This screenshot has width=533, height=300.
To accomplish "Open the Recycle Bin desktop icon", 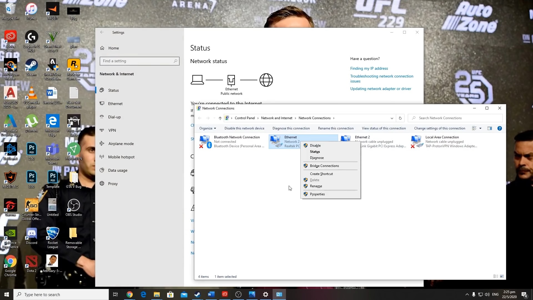I will coord(11,12).
